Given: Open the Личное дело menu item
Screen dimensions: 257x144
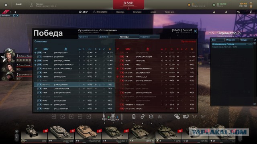Looking at the screenshot, I should (169, 12).
